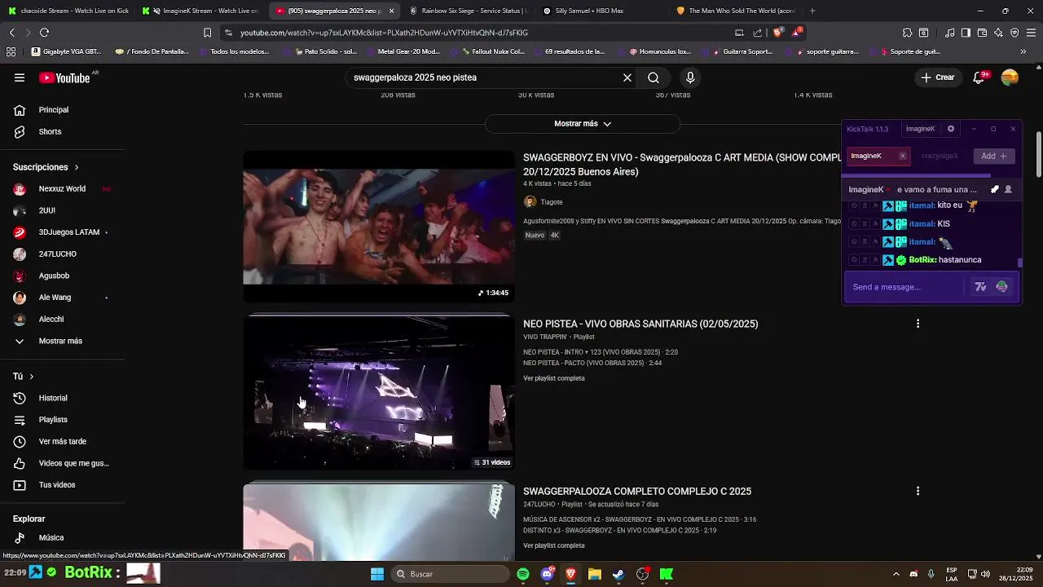Viewport: 1043px width, 587px height.
Task: Open the Kick emote picker in KickTalk
Action: pyautogui.click(x=1001, y=287)
